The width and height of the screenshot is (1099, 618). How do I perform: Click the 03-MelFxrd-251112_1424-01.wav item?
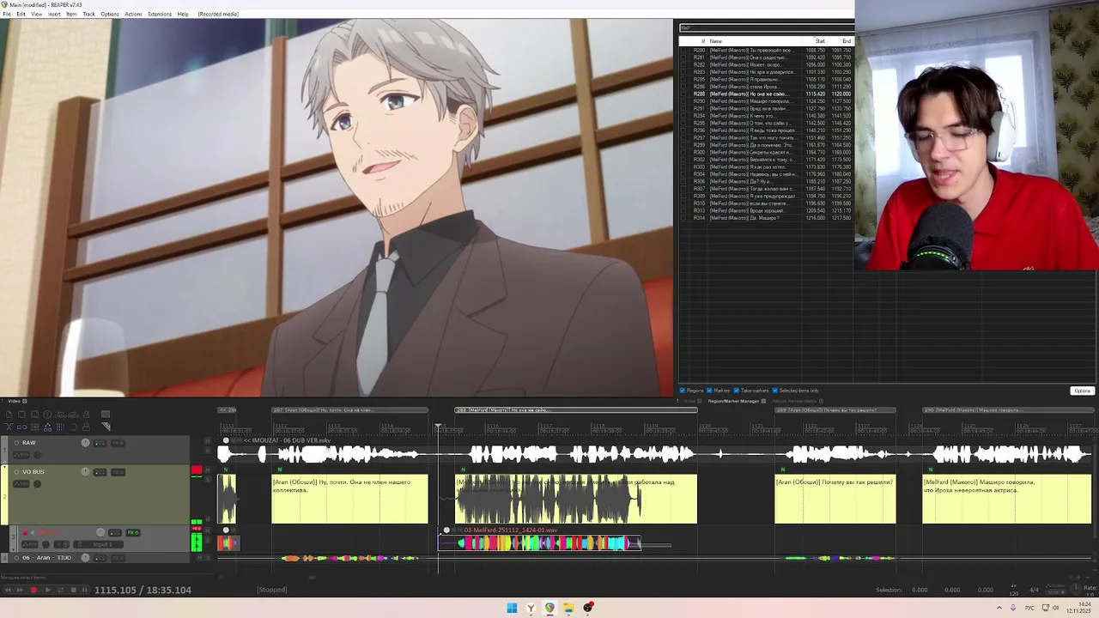[x=539, y=541]
